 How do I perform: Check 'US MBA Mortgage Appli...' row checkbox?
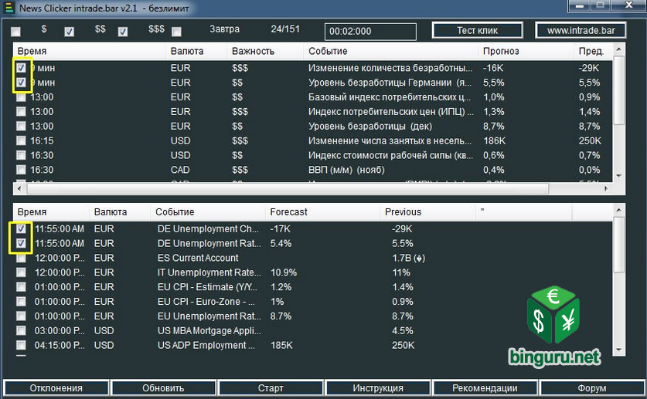tap(21, 330)
